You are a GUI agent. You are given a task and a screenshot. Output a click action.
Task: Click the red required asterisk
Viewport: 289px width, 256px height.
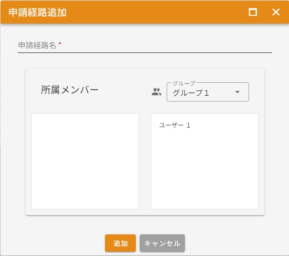pos(60,45)
